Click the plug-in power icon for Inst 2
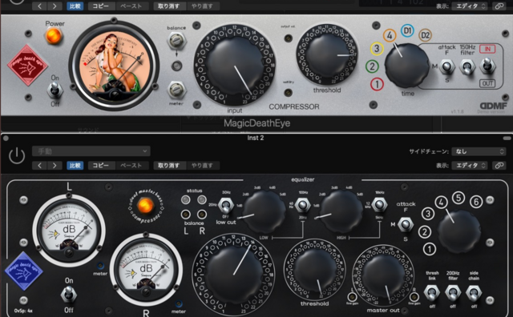Image resolution: width=513 pixels, height=317 pixels. coord(17,156)
